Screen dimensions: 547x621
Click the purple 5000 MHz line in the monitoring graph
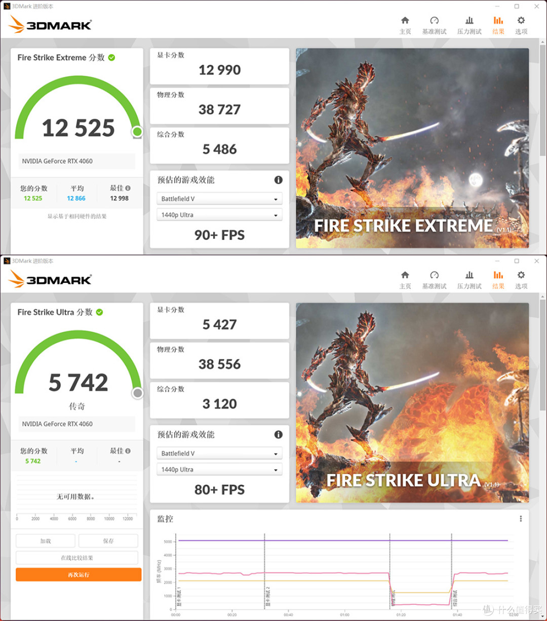click(342, 541)
